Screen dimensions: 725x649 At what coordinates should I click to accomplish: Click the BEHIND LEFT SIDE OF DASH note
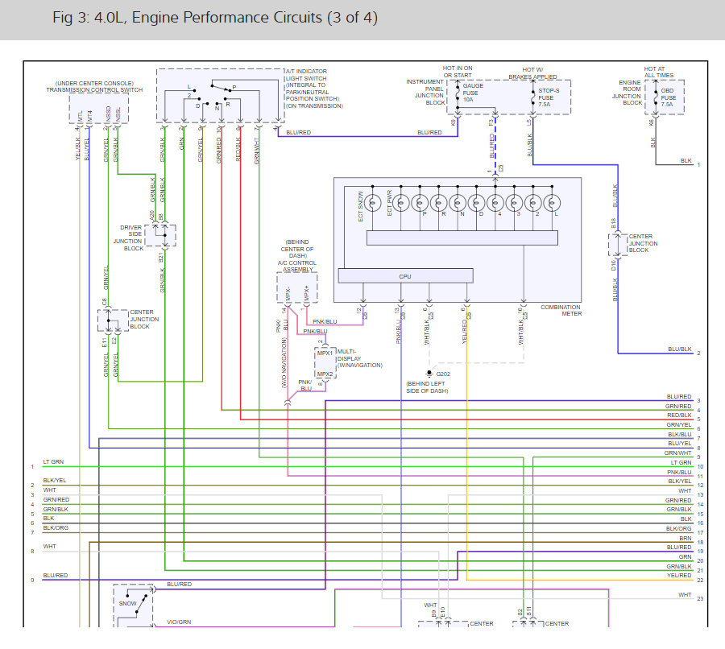427,387
